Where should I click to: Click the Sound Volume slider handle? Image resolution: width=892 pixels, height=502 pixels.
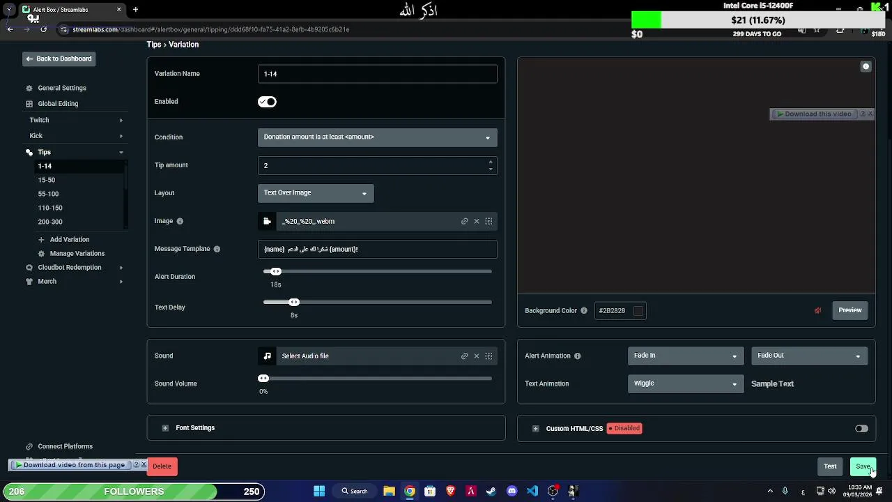(x=263, y=378)
